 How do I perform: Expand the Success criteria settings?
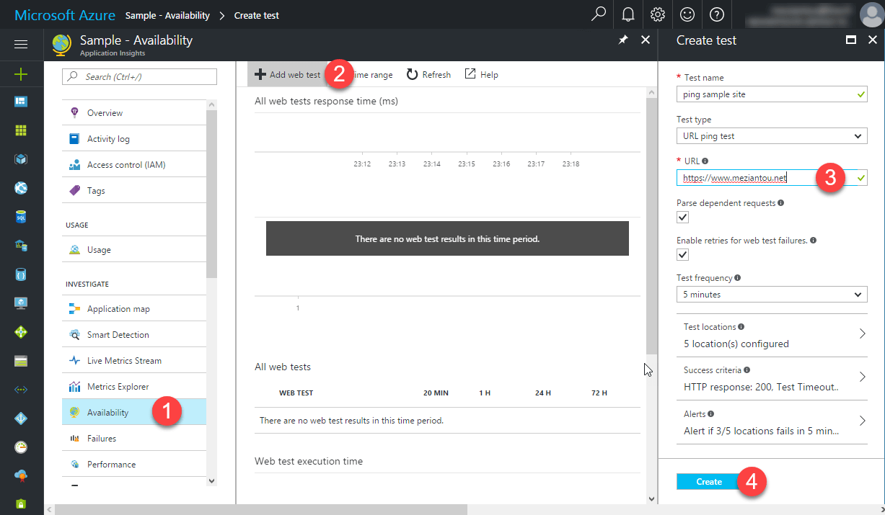tap(772, 378)
